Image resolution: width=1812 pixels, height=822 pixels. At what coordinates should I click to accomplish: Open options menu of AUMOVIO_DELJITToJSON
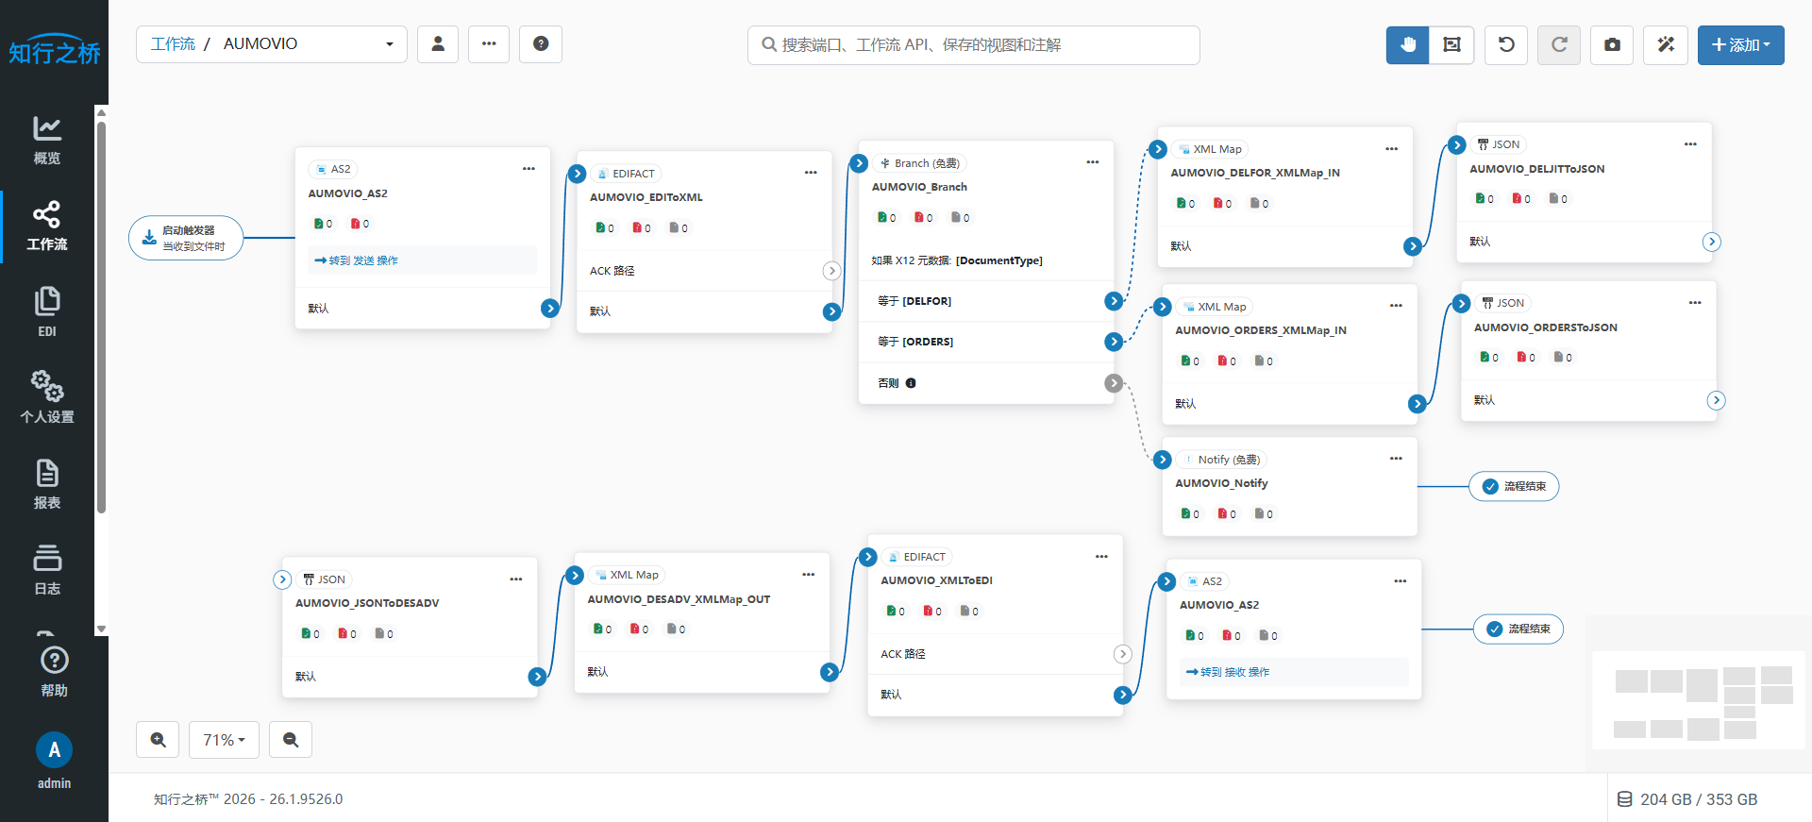pos(1690,144)
